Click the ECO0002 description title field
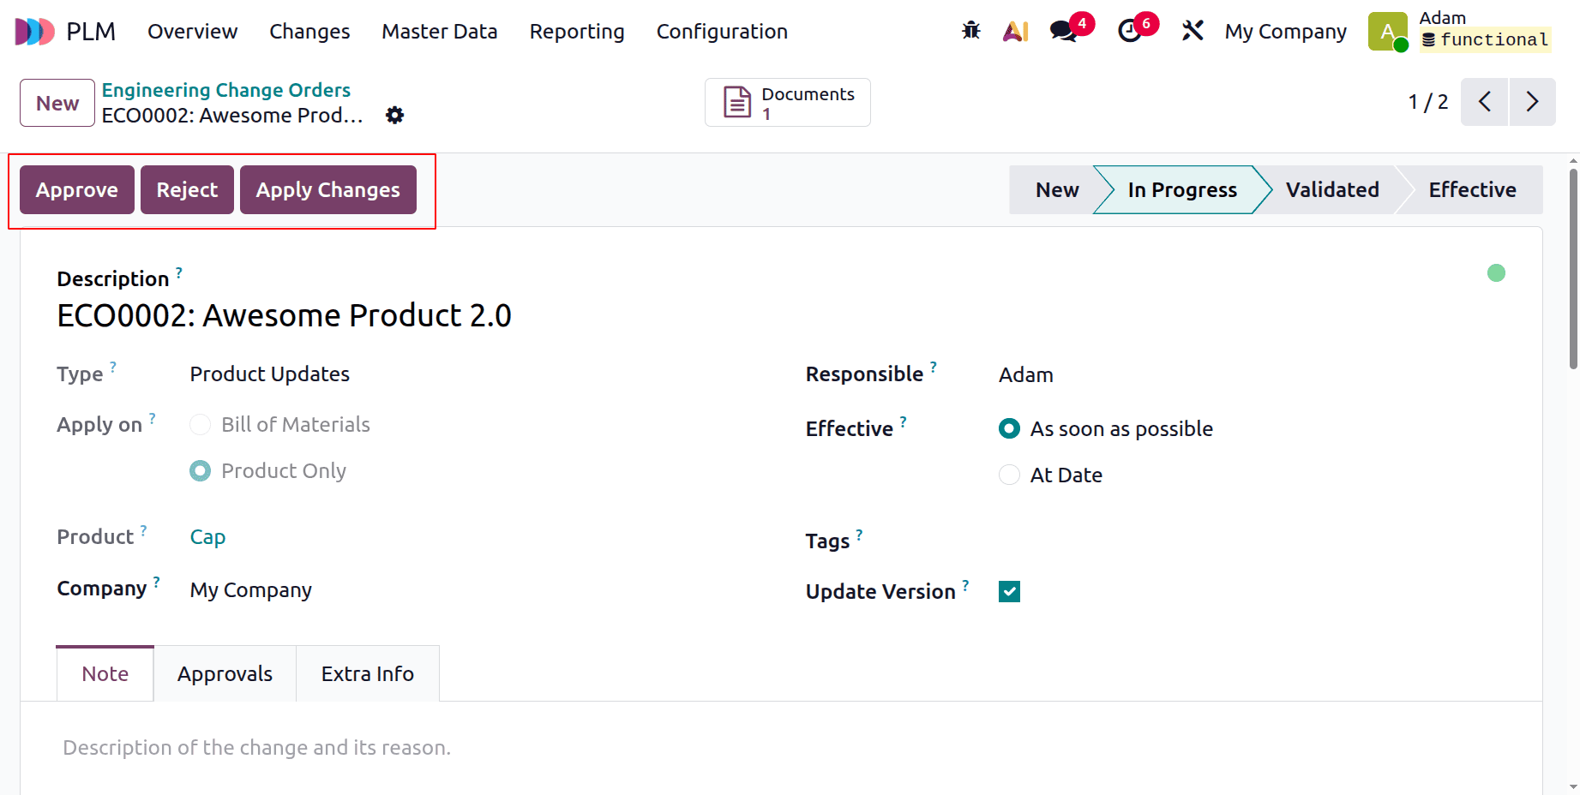The height and width of the screenshot is (795, 1580). [x=284, y=315]
